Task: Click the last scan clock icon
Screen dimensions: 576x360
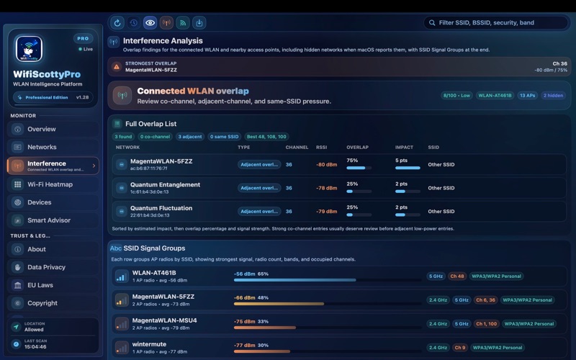Action: pos(16,344)
